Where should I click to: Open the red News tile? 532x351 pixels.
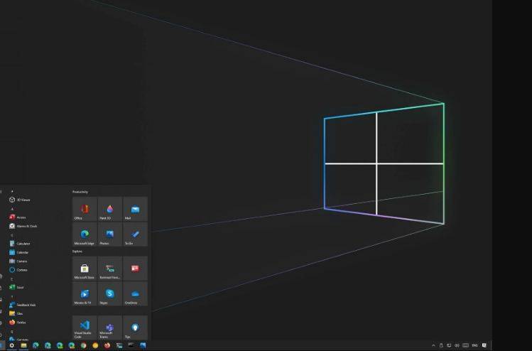click(135, 268)
